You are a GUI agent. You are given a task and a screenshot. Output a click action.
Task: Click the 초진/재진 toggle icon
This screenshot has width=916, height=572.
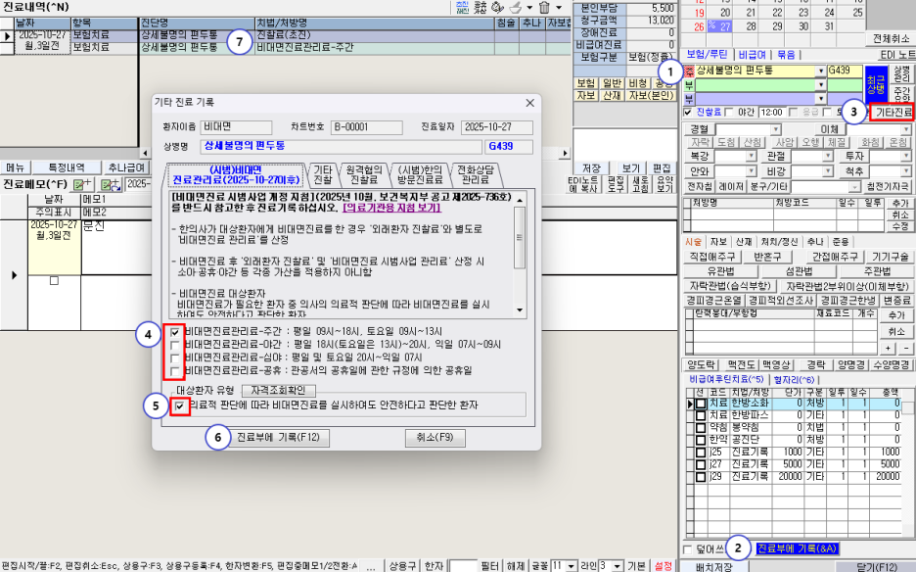462,8
